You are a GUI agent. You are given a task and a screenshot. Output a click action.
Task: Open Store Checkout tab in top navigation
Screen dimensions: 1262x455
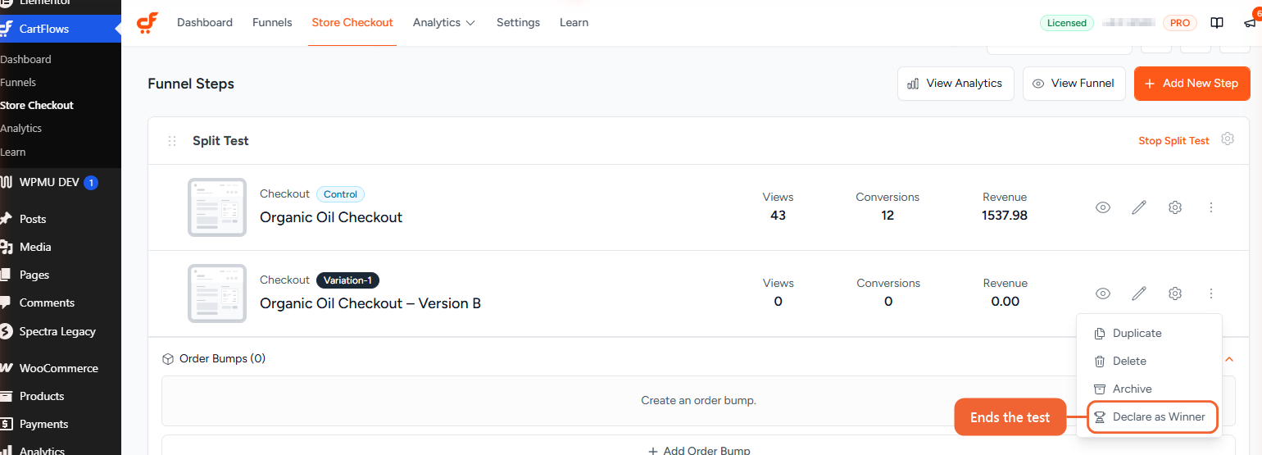point(352,23)
